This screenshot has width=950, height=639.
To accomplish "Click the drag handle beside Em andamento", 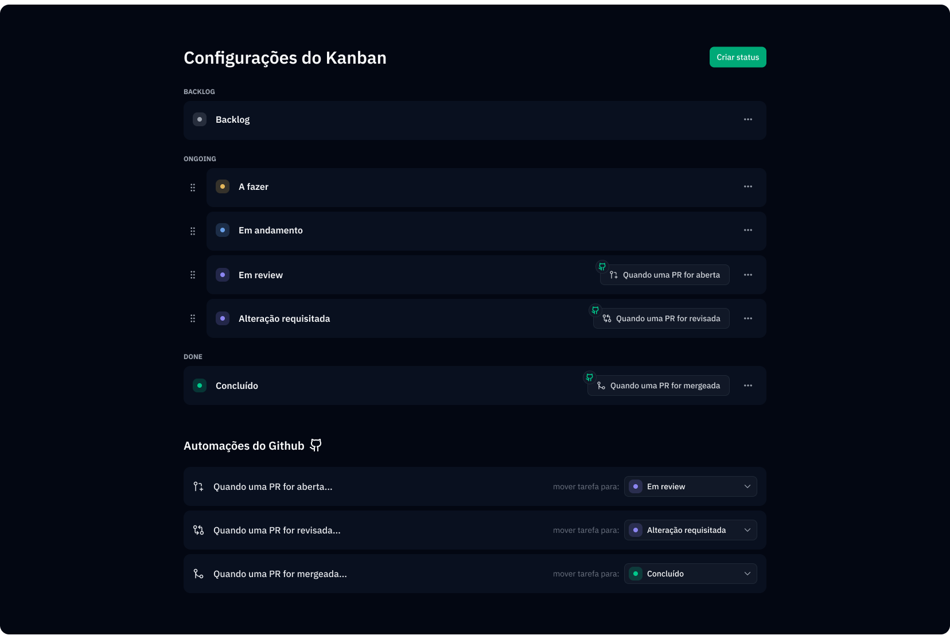I will coord(193,231).
